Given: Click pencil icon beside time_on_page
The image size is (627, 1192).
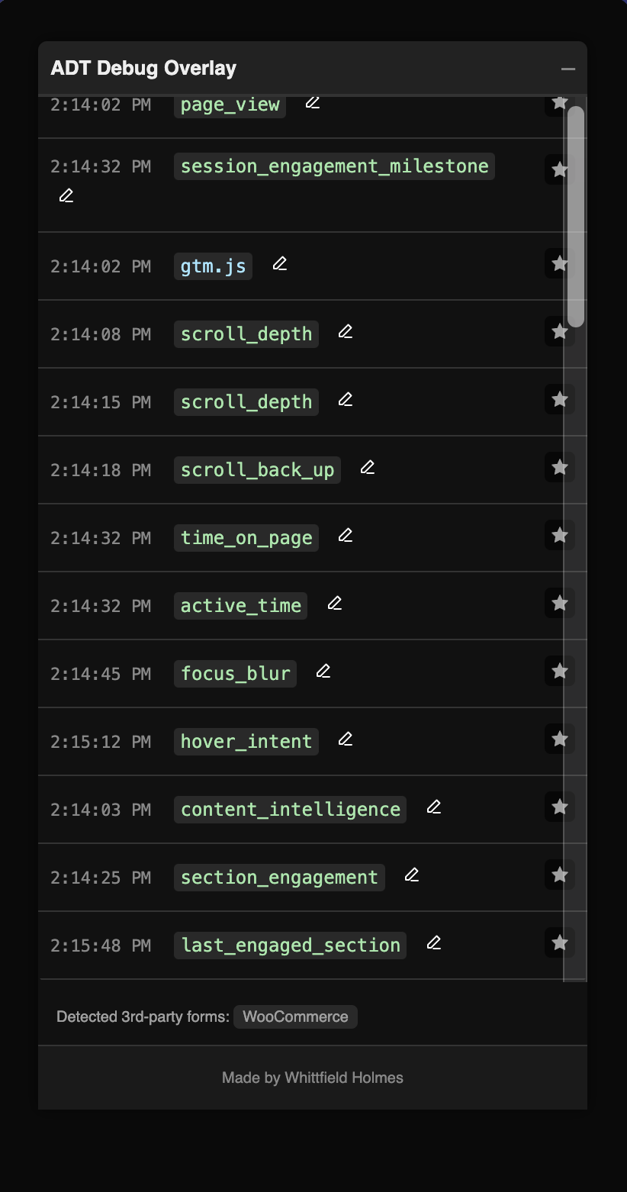Looking at the screenshot, I should point(346,536).
